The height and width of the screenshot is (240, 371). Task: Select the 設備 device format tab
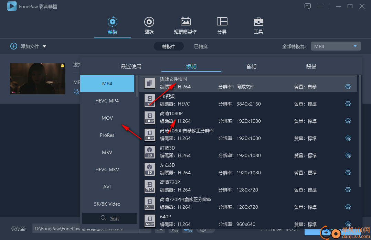click(311, 67)
